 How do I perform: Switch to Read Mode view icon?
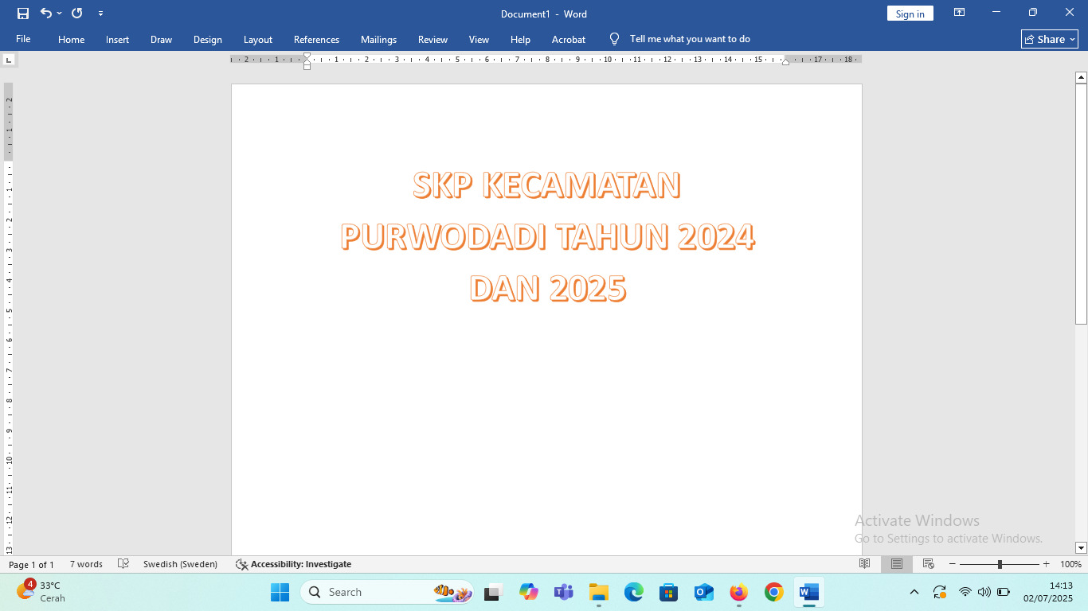(x=865, y=564)
